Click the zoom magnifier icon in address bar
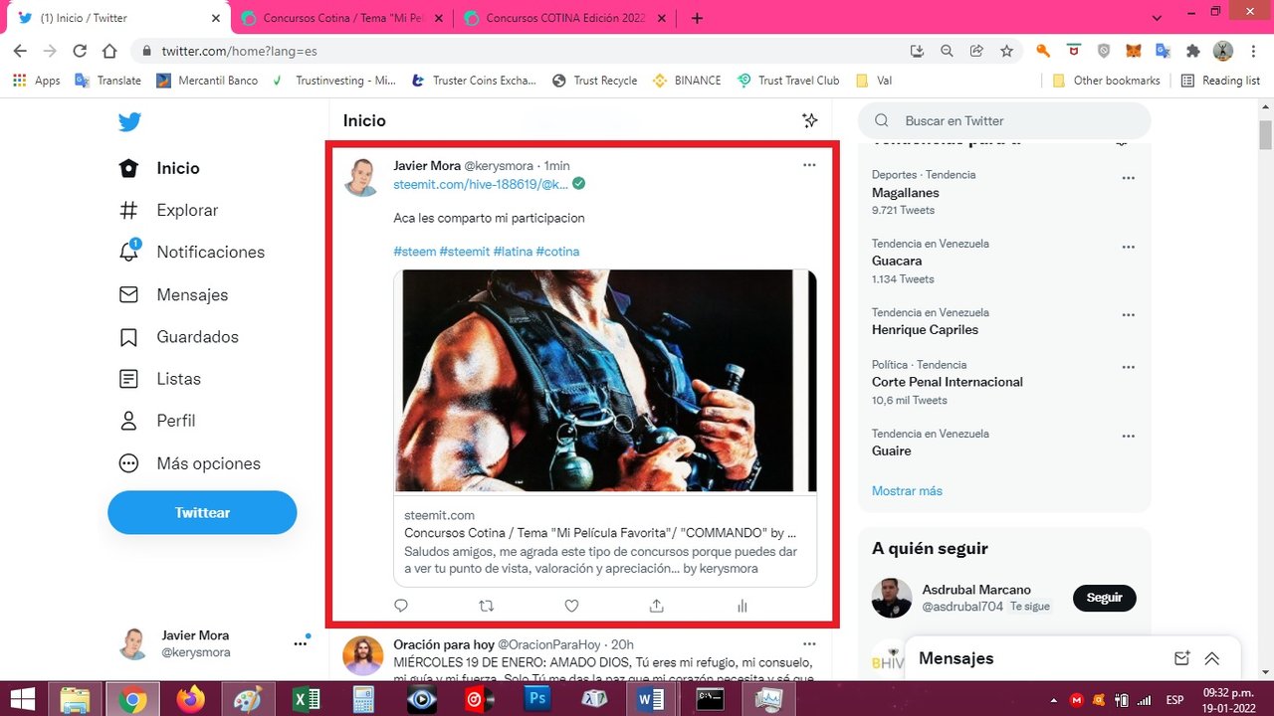Image resolution: width=1274 pixels, height=716 pixels. pyautogui.click(x=947, y=51)
